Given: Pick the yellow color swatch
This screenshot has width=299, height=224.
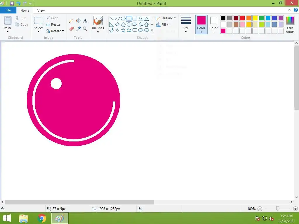Looking at the screenshot, I should 255,18.
